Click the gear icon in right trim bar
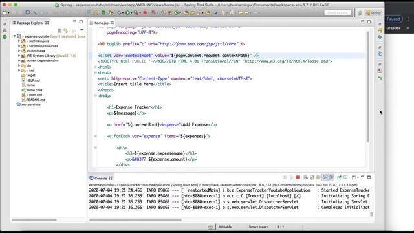The width and height of the screenshot is (414, 233). click(380, 37)
